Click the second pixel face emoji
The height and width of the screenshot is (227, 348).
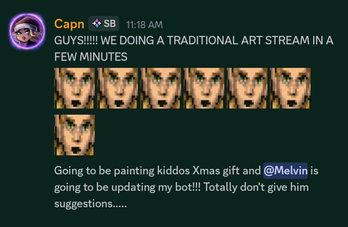118,88
